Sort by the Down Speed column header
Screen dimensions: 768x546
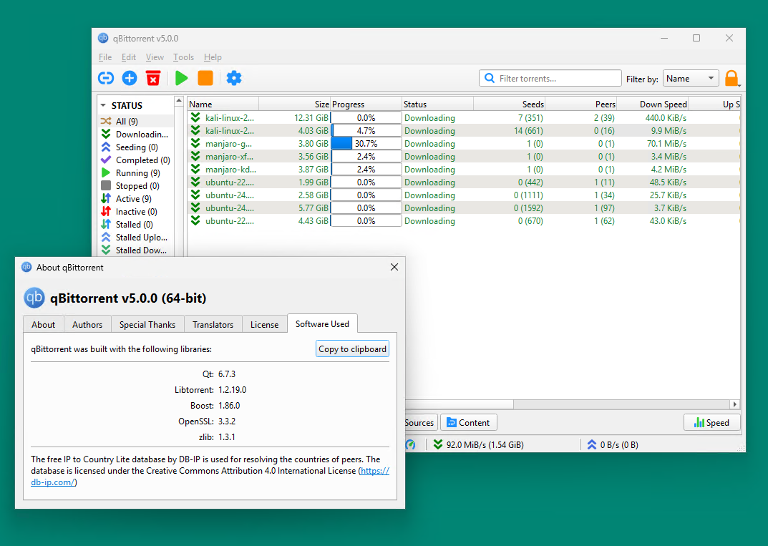[x=653, y=104]
